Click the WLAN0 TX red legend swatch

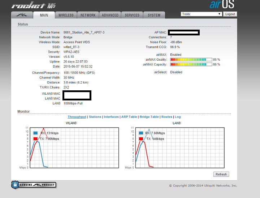coord(35,139)
